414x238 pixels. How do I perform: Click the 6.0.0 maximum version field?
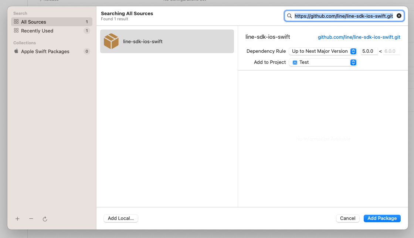tap(392, 51)
